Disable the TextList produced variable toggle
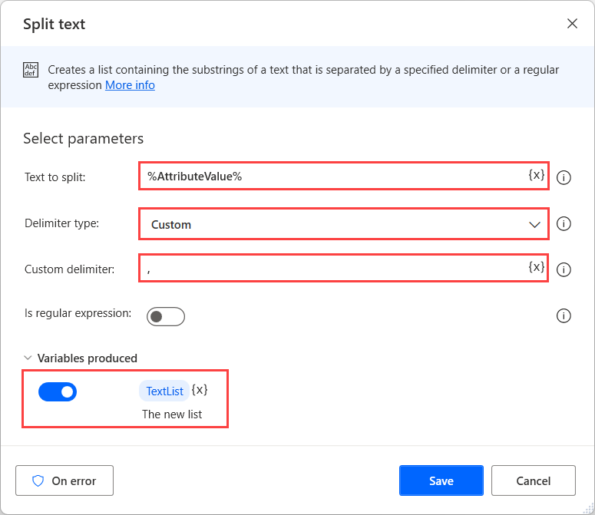 point(58,392)
